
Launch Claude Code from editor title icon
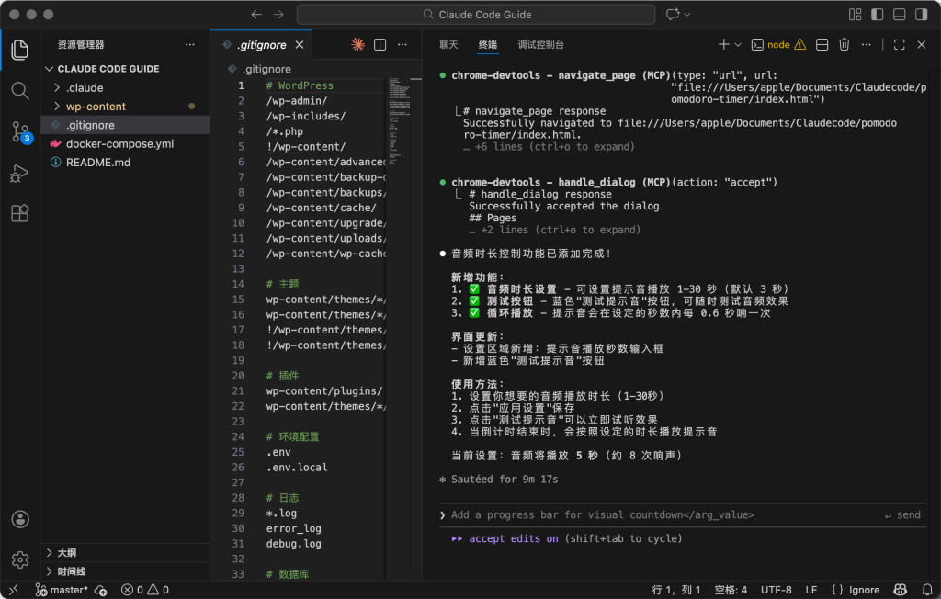coord(357,44)
